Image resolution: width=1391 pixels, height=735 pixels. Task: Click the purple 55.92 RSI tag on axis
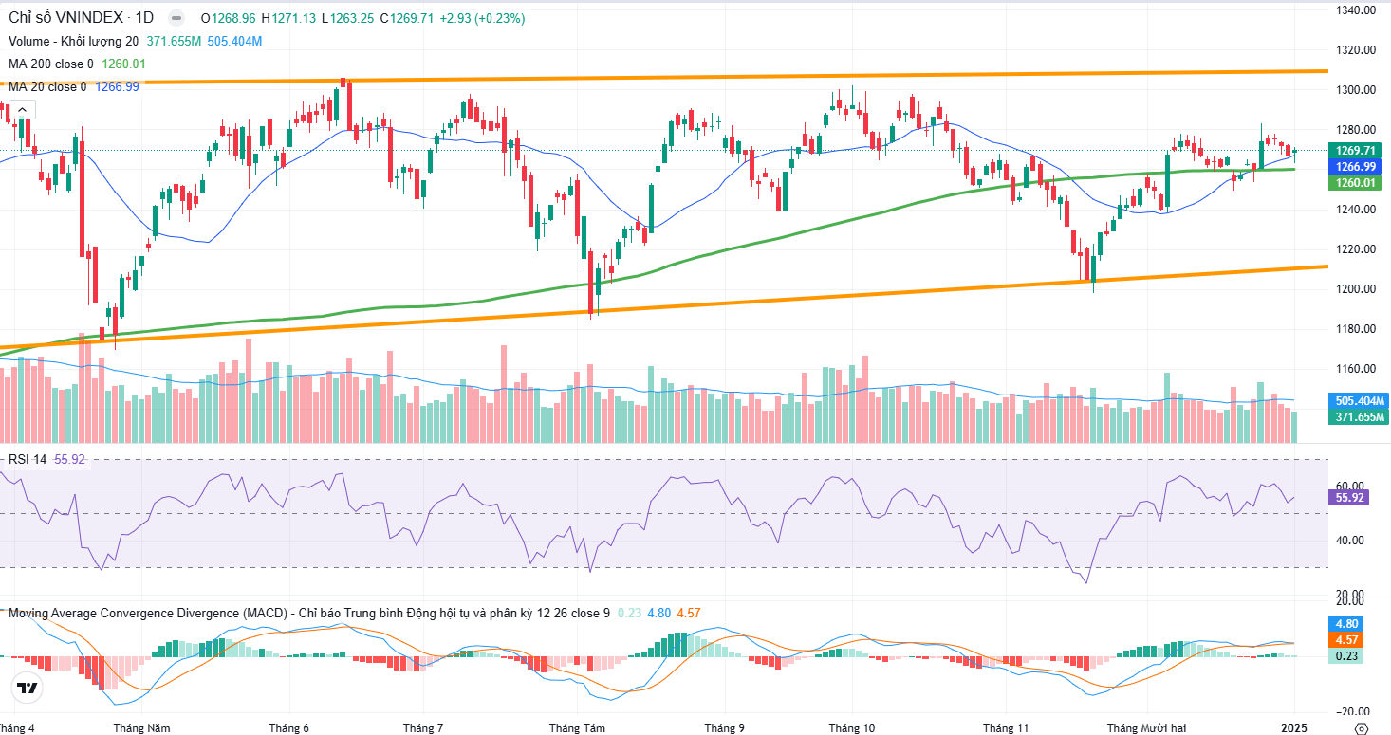1349,497
